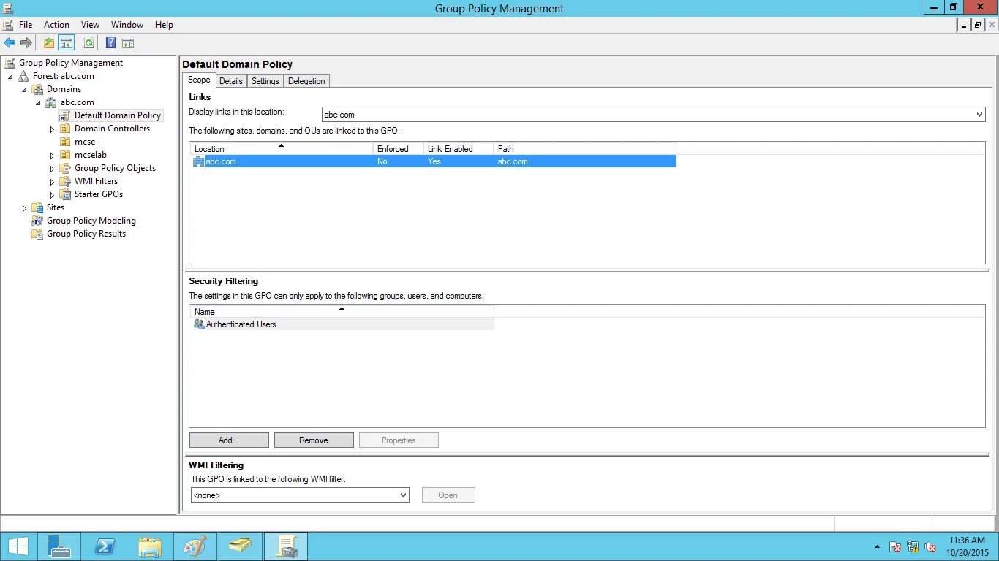Open Server Manager from the taskbar
Image resolution: width=999 pixels, height=561 pixels.
point(59,546)
